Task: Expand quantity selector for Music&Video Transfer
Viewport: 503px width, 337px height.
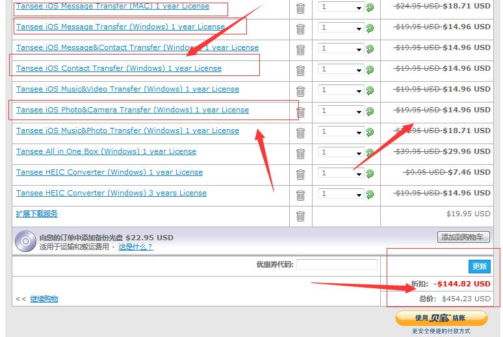Action: [341, 90]
